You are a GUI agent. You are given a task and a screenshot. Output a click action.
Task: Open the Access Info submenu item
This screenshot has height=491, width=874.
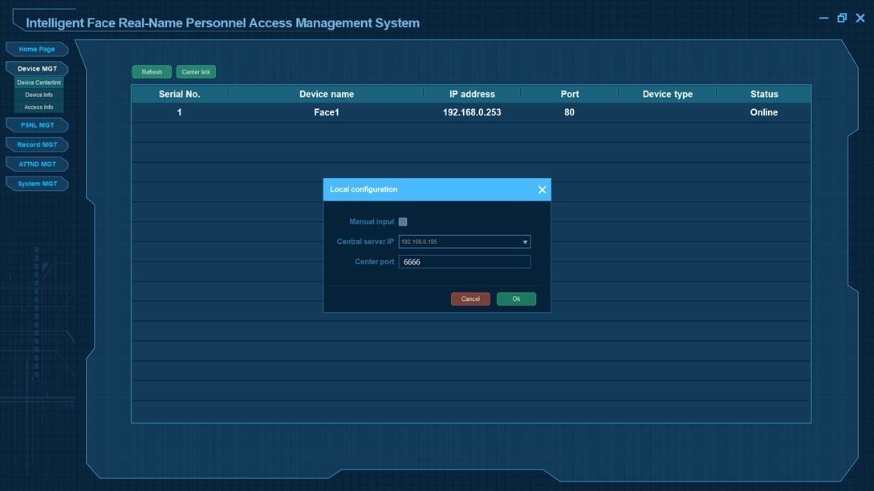39,107
